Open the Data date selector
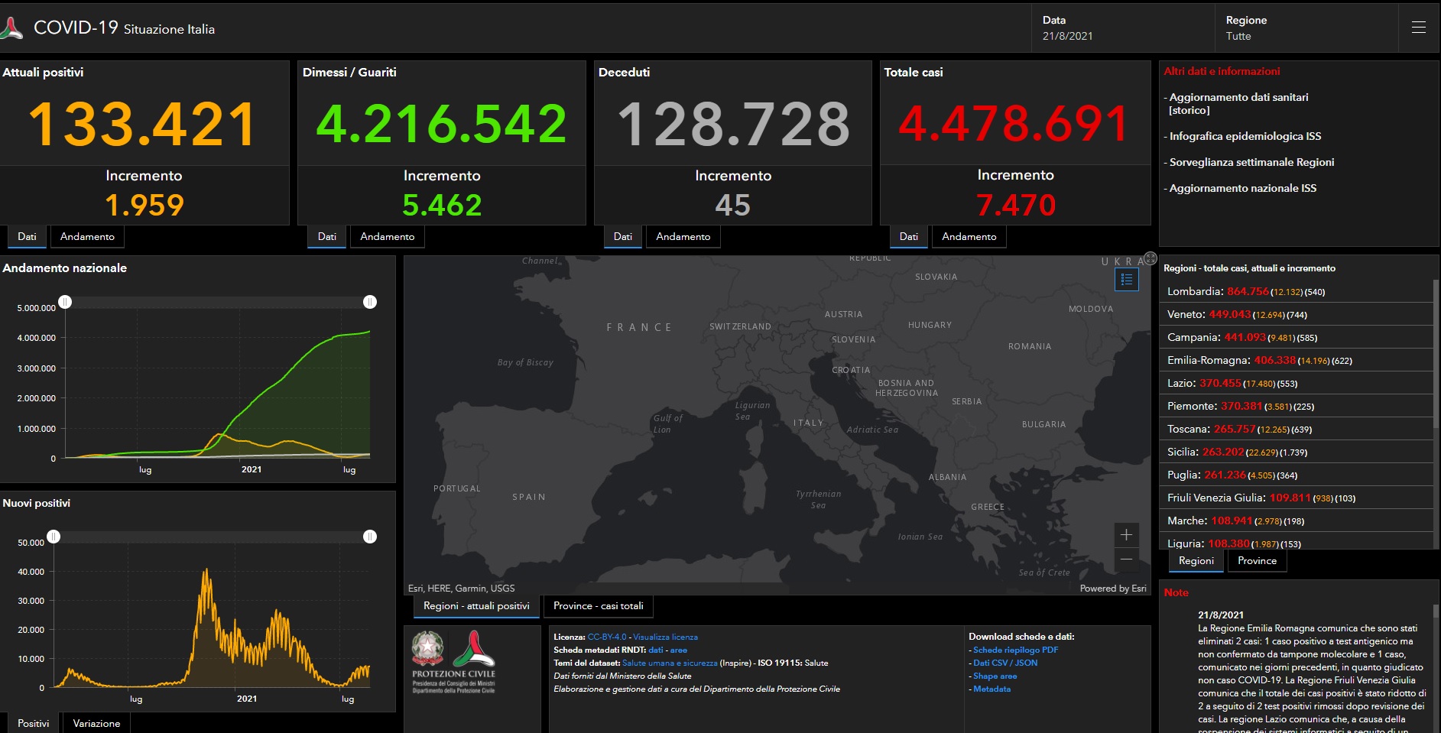1441x733 pixels. click(x=1121, y=28)
